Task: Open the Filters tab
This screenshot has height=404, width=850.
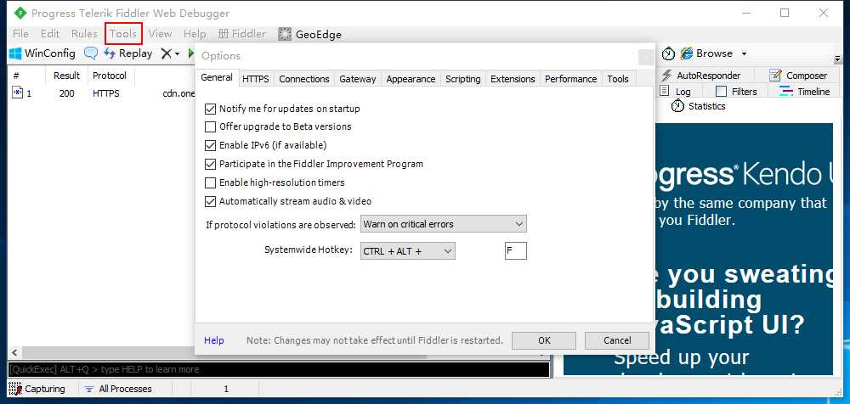Action: (736, 92)
